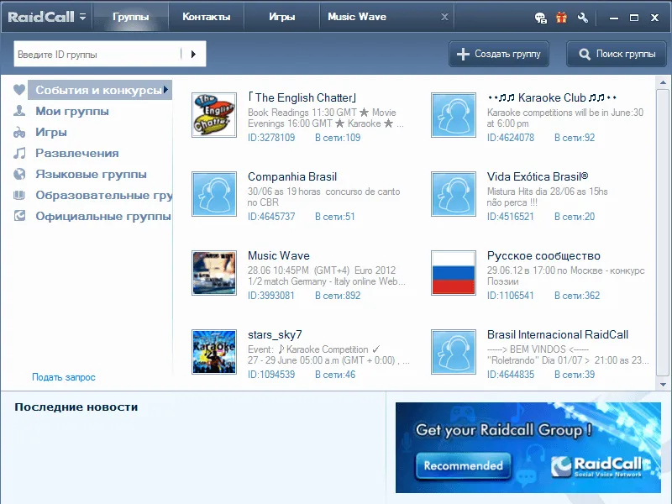Click the music note icon beside Развлечения
This screenshot has height=504, width=672.
coord(19,153)
